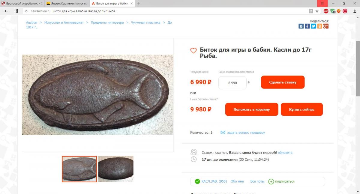Switch to the Бронзовый жеребенок tab
Viewport: 360px width, 194px height.
point(22,3)
